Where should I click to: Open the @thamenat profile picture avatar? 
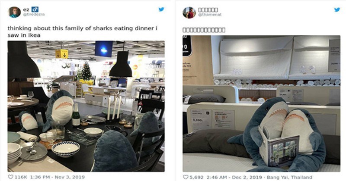click(189, 12)
